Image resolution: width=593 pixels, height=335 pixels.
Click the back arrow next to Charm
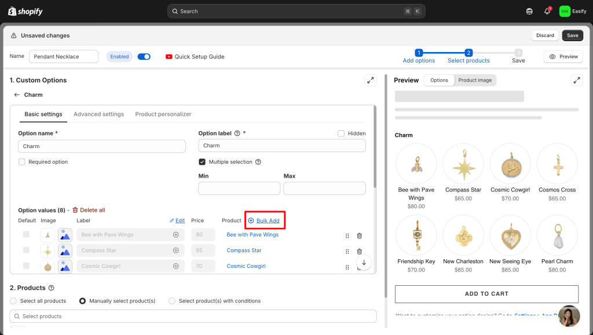pos(16,95)
